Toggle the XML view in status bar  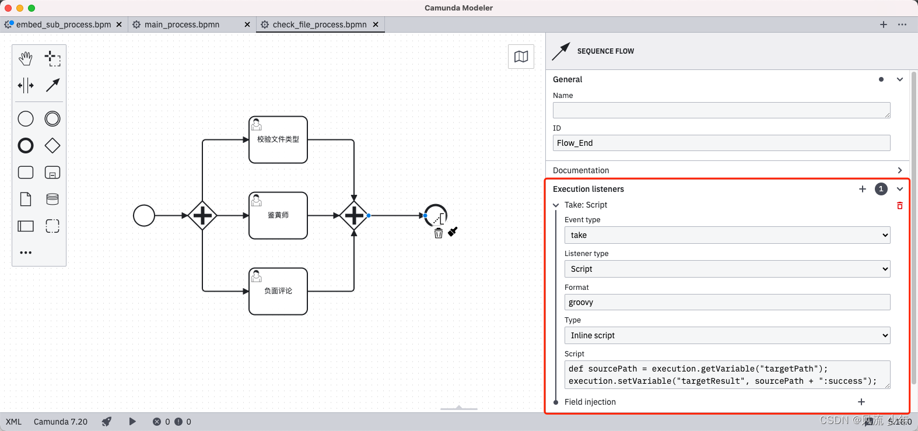(x=13, y=422)
